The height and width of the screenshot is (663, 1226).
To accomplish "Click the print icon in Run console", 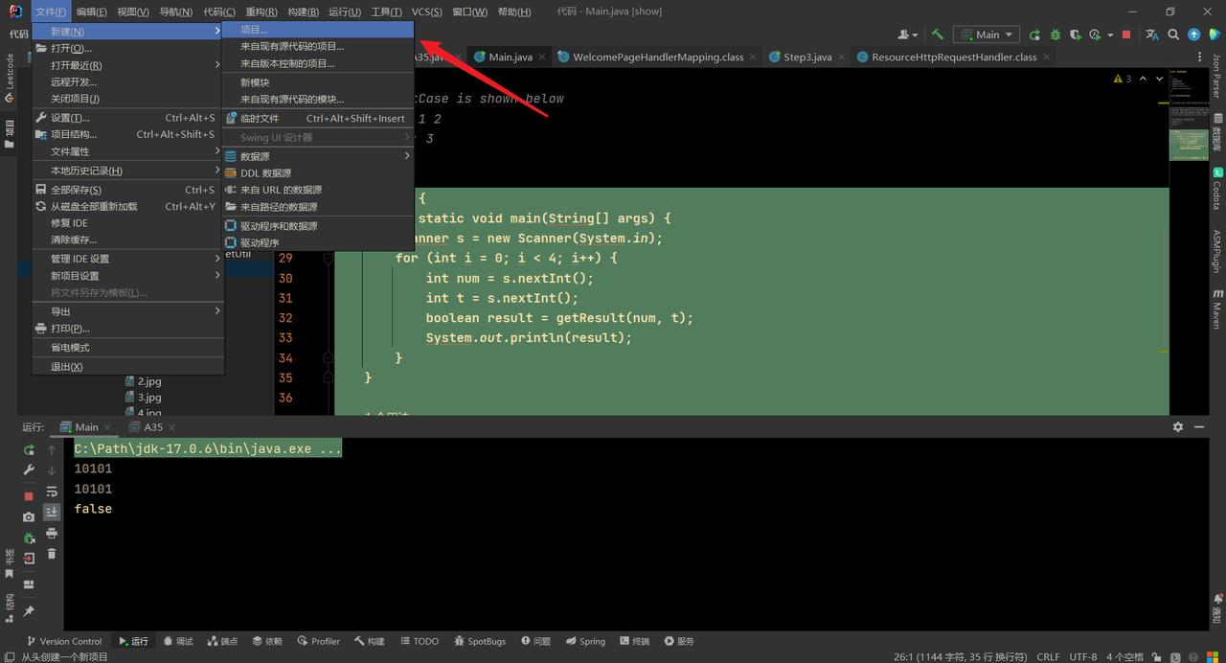I will pyautogui.click(x=52, y=534).
